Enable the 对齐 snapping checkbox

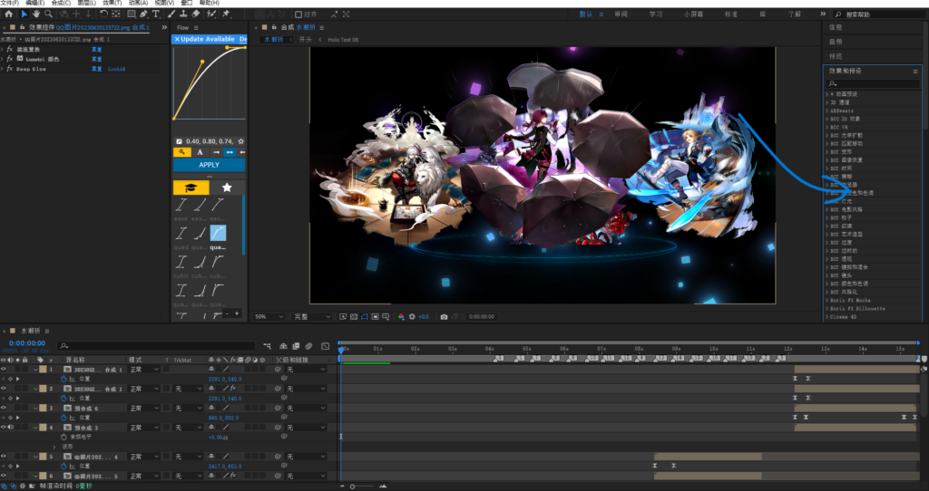click(x=298, y=14)
